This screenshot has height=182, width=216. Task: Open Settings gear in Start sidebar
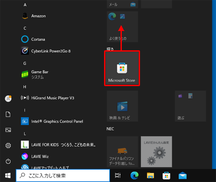tap(8, 145)
